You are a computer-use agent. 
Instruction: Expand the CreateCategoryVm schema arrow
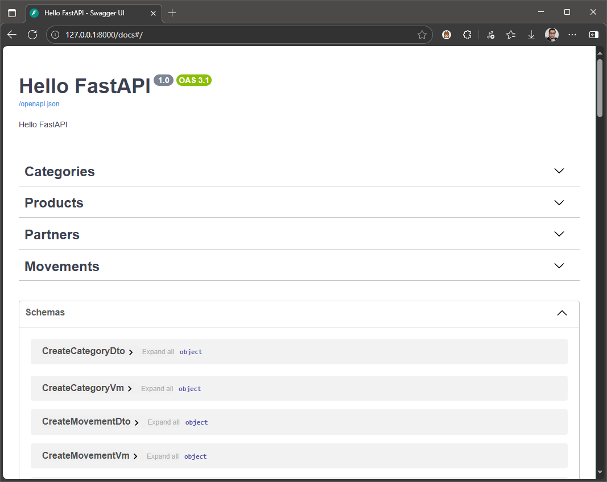(x=130, y=389)
